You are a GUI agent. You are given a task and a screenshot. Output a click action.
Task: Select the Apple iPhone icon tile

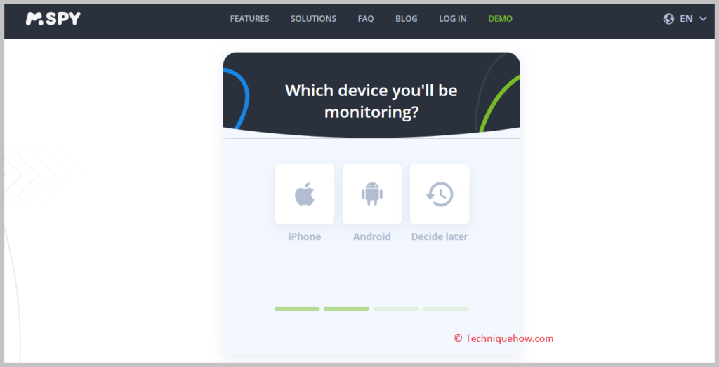point(305,194)
